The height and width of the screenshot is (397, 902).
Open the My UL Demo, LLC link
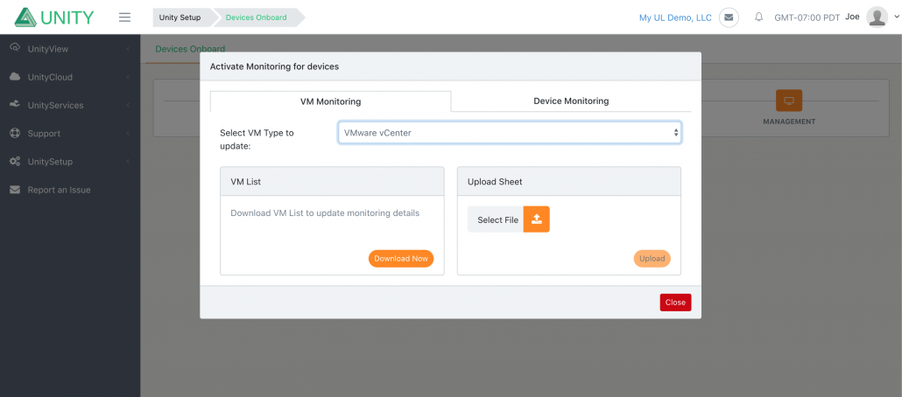pyautogui.click(x=675, y=17)
